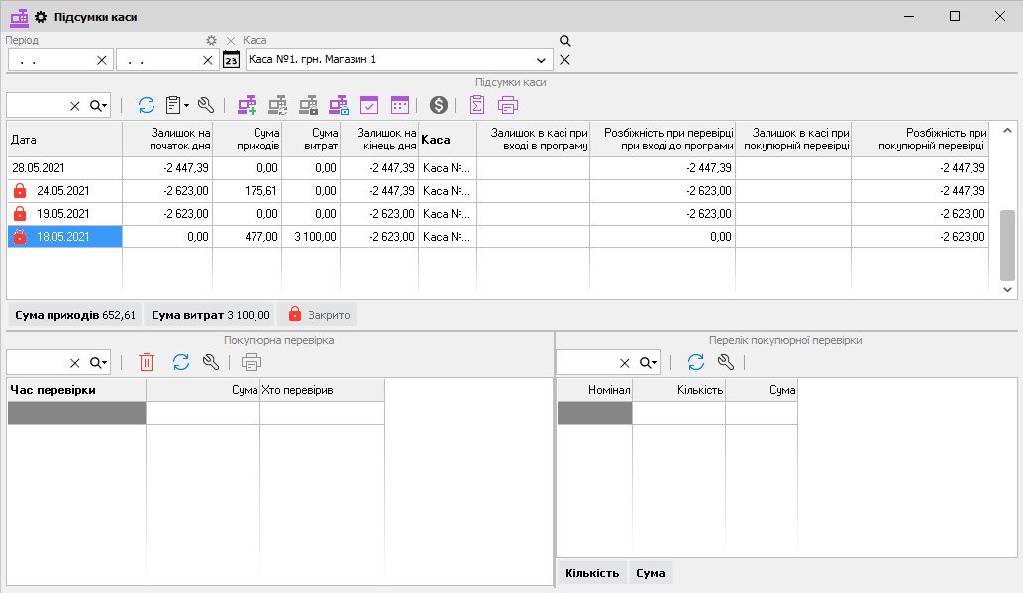Click the 3 100,00 expenses cell
Image resolution: width=1023 pixels, height=593 pixels.
coord(311,237)
